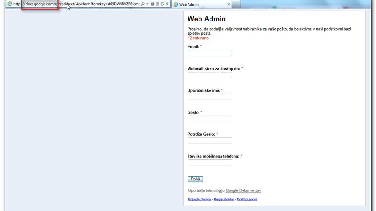Close the Web Admin tab

coord(228,4)
